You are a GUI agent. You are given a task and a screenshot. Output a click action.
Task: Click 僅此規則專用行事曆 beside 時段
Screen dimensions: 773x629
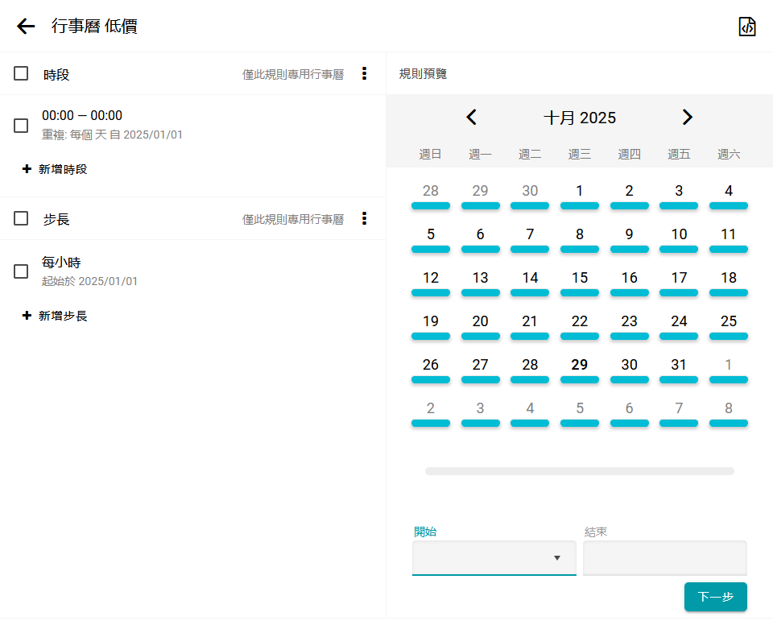[293, 74]
